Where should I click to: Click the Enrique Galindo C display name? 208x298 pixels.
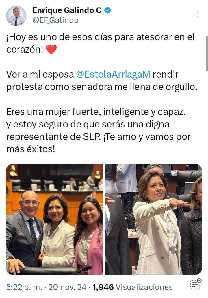(x=67, y=10)
